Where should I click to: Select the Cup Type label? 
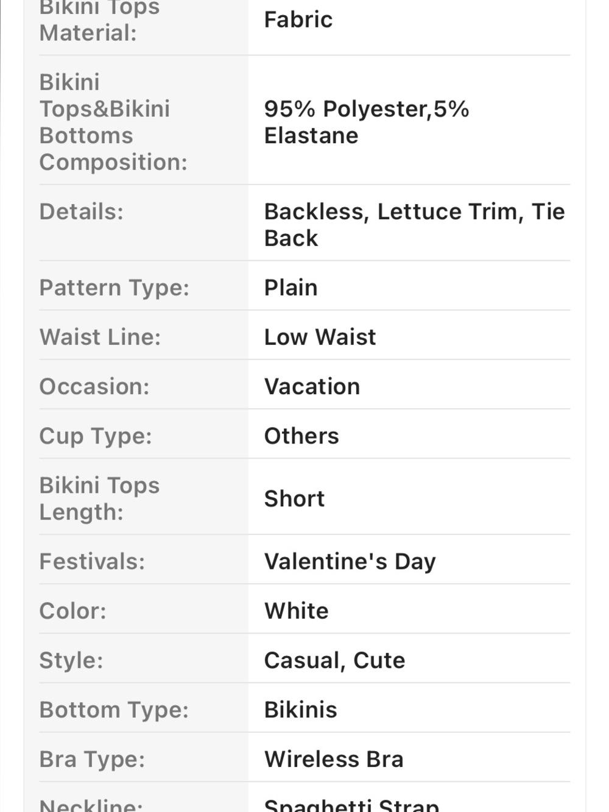(96, 436)
